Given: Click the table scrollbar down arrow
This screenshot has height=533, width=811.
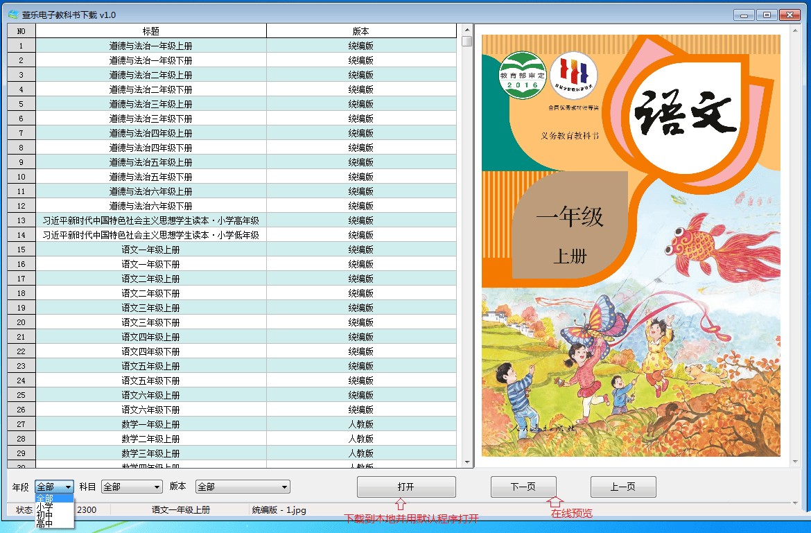Looking at the screenshot, I should coord(467,462).
